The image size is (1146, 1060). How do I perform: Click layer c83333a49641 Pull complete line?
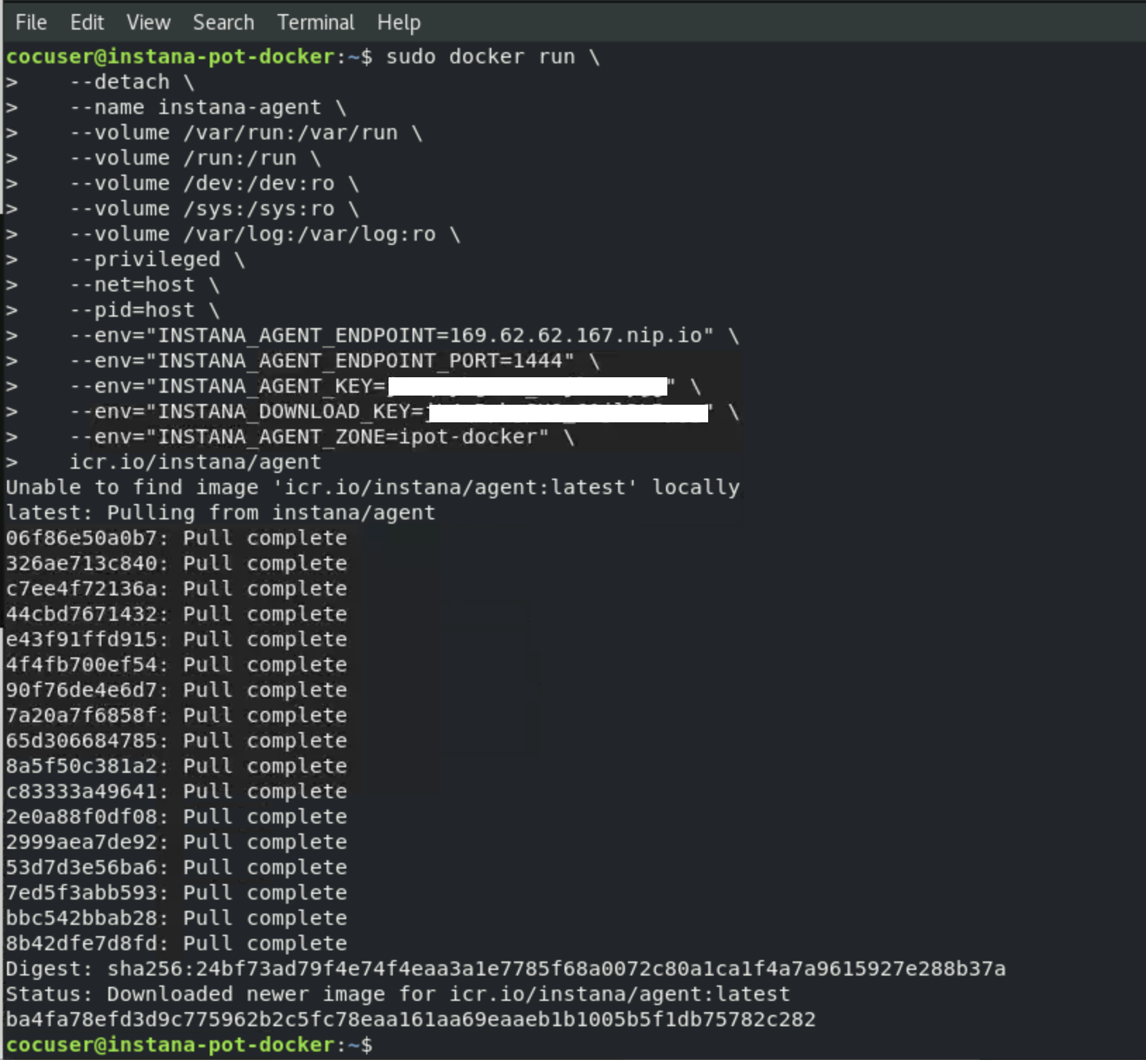176,792
